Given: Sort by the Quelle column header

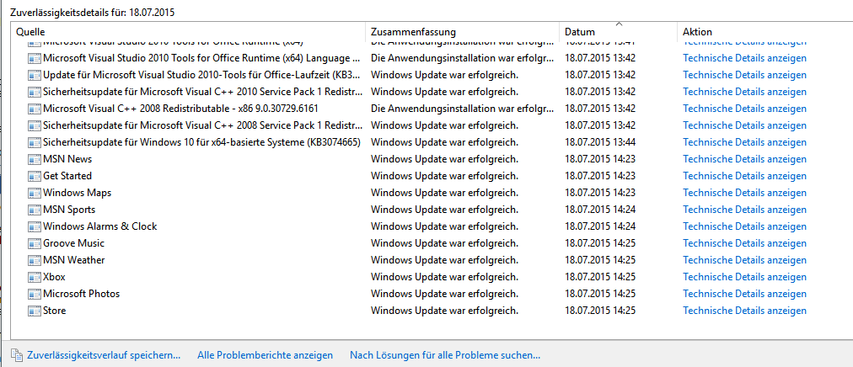Looking at the screenshot, I should tap(188, 32).
